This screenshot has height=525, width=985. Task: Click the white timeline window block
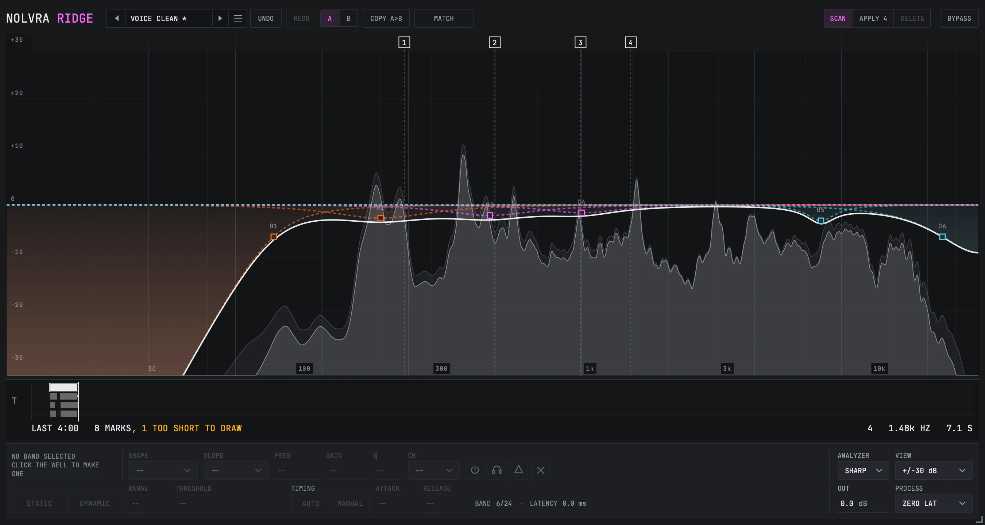click(x=63, y=388)
